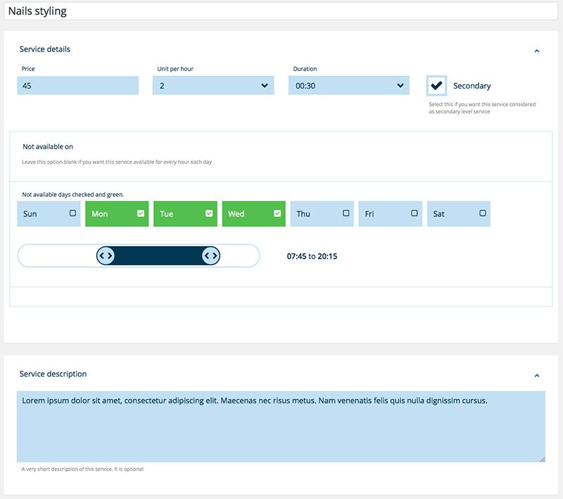Click the Price input field
563x499 pixels.
[x=77, y=86]
